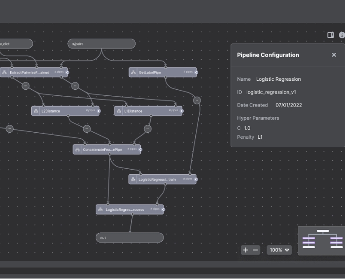
Task: Click the edge connector circle below L1Distance
Action: coord(148,129)
